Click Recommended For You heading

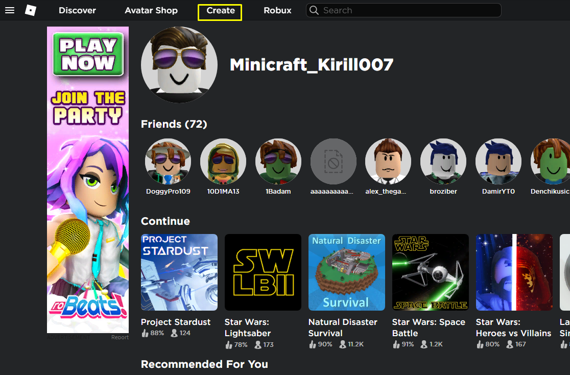(x=204, y=364)
